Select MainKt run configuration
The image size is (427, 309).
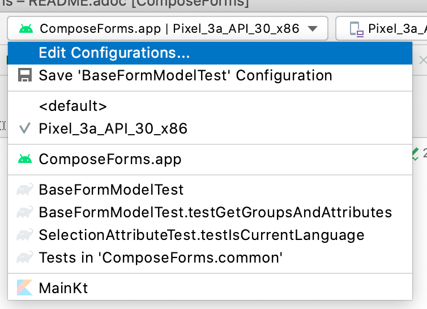pos(210,288)
